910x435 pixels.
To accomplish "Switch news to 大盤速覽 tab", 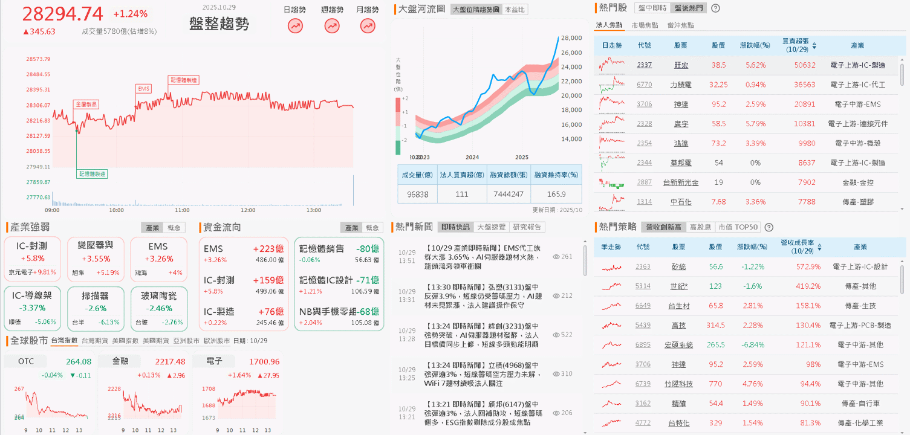I will coord(492,227).
